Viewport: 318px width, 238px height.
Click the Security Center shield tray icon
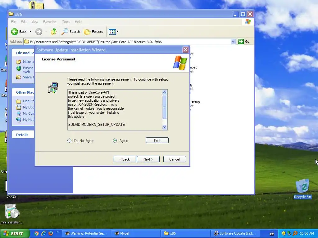click(284, 233)
